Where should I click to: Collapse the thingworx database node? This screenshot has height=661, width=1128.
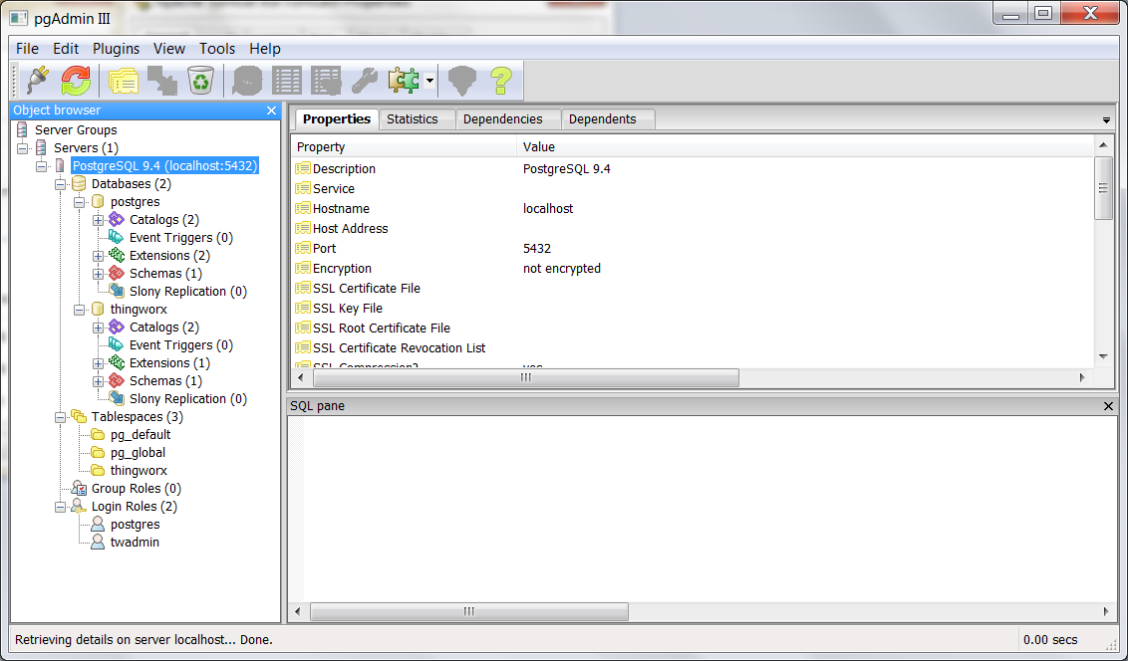pos(79,310)
